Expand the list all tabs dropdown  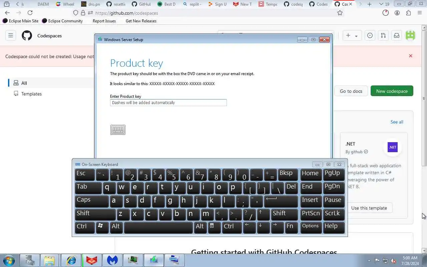click(x=384, y=4)
